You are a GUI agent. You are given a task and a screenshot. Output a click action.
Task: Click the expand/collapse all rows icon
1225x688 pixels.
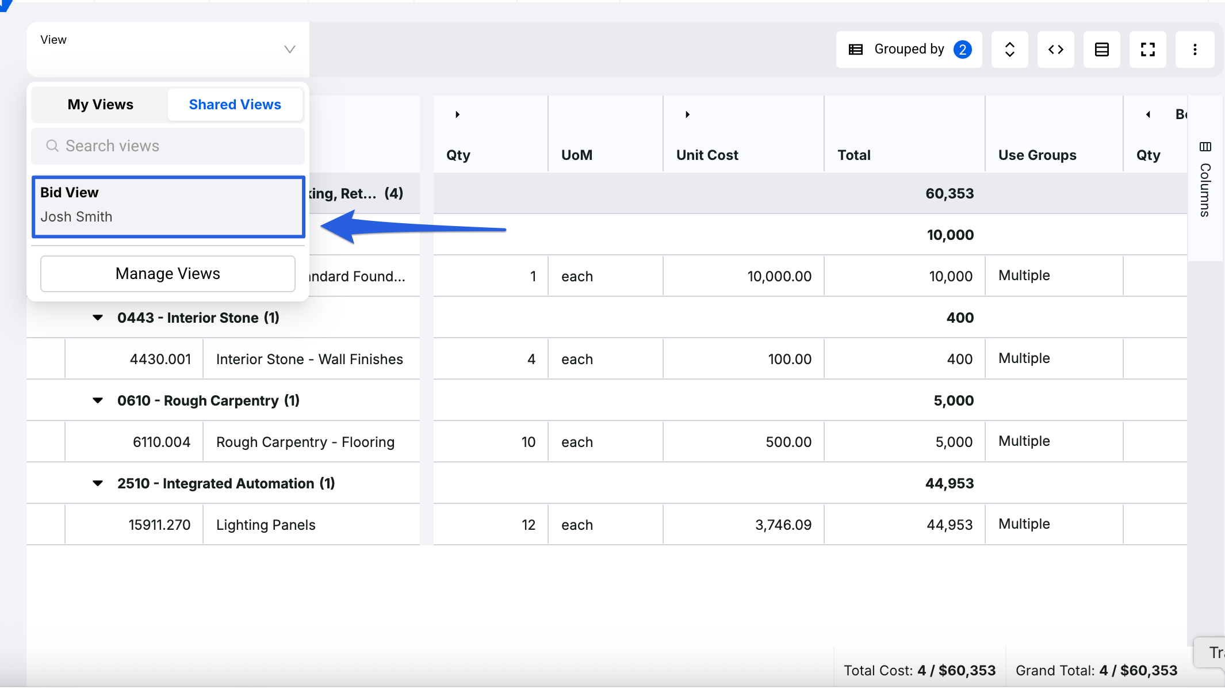1009,49
